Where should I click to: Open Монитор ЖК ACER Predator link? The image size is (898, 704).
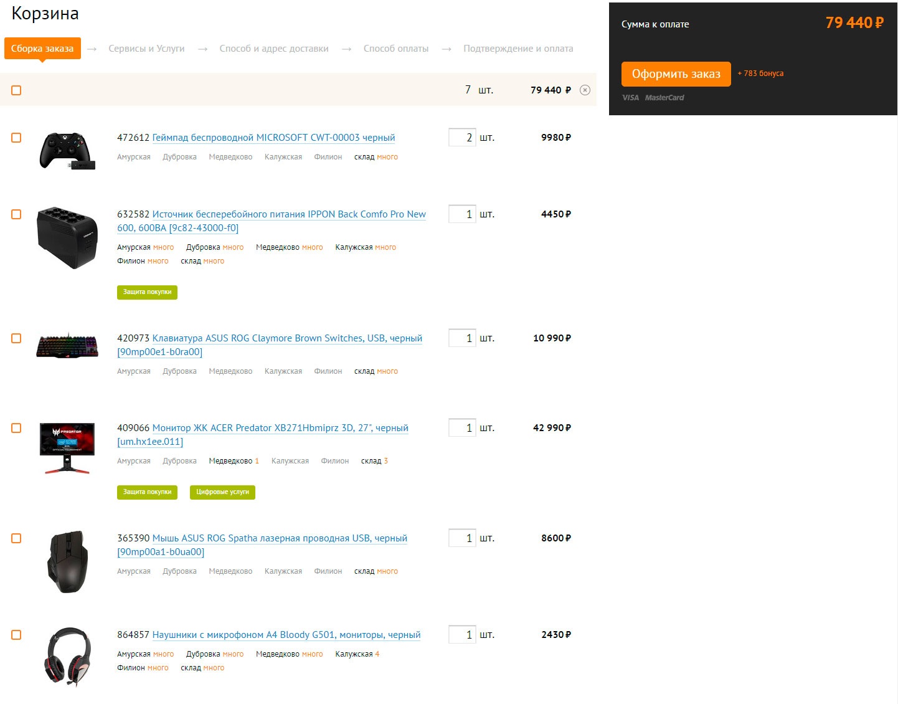(263, 435)
